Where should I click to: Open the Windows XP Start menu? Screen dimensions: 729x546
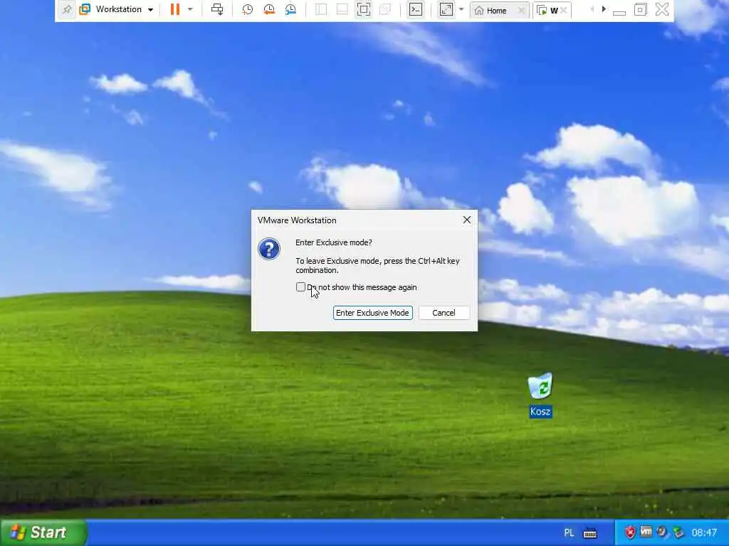point(43,532)
